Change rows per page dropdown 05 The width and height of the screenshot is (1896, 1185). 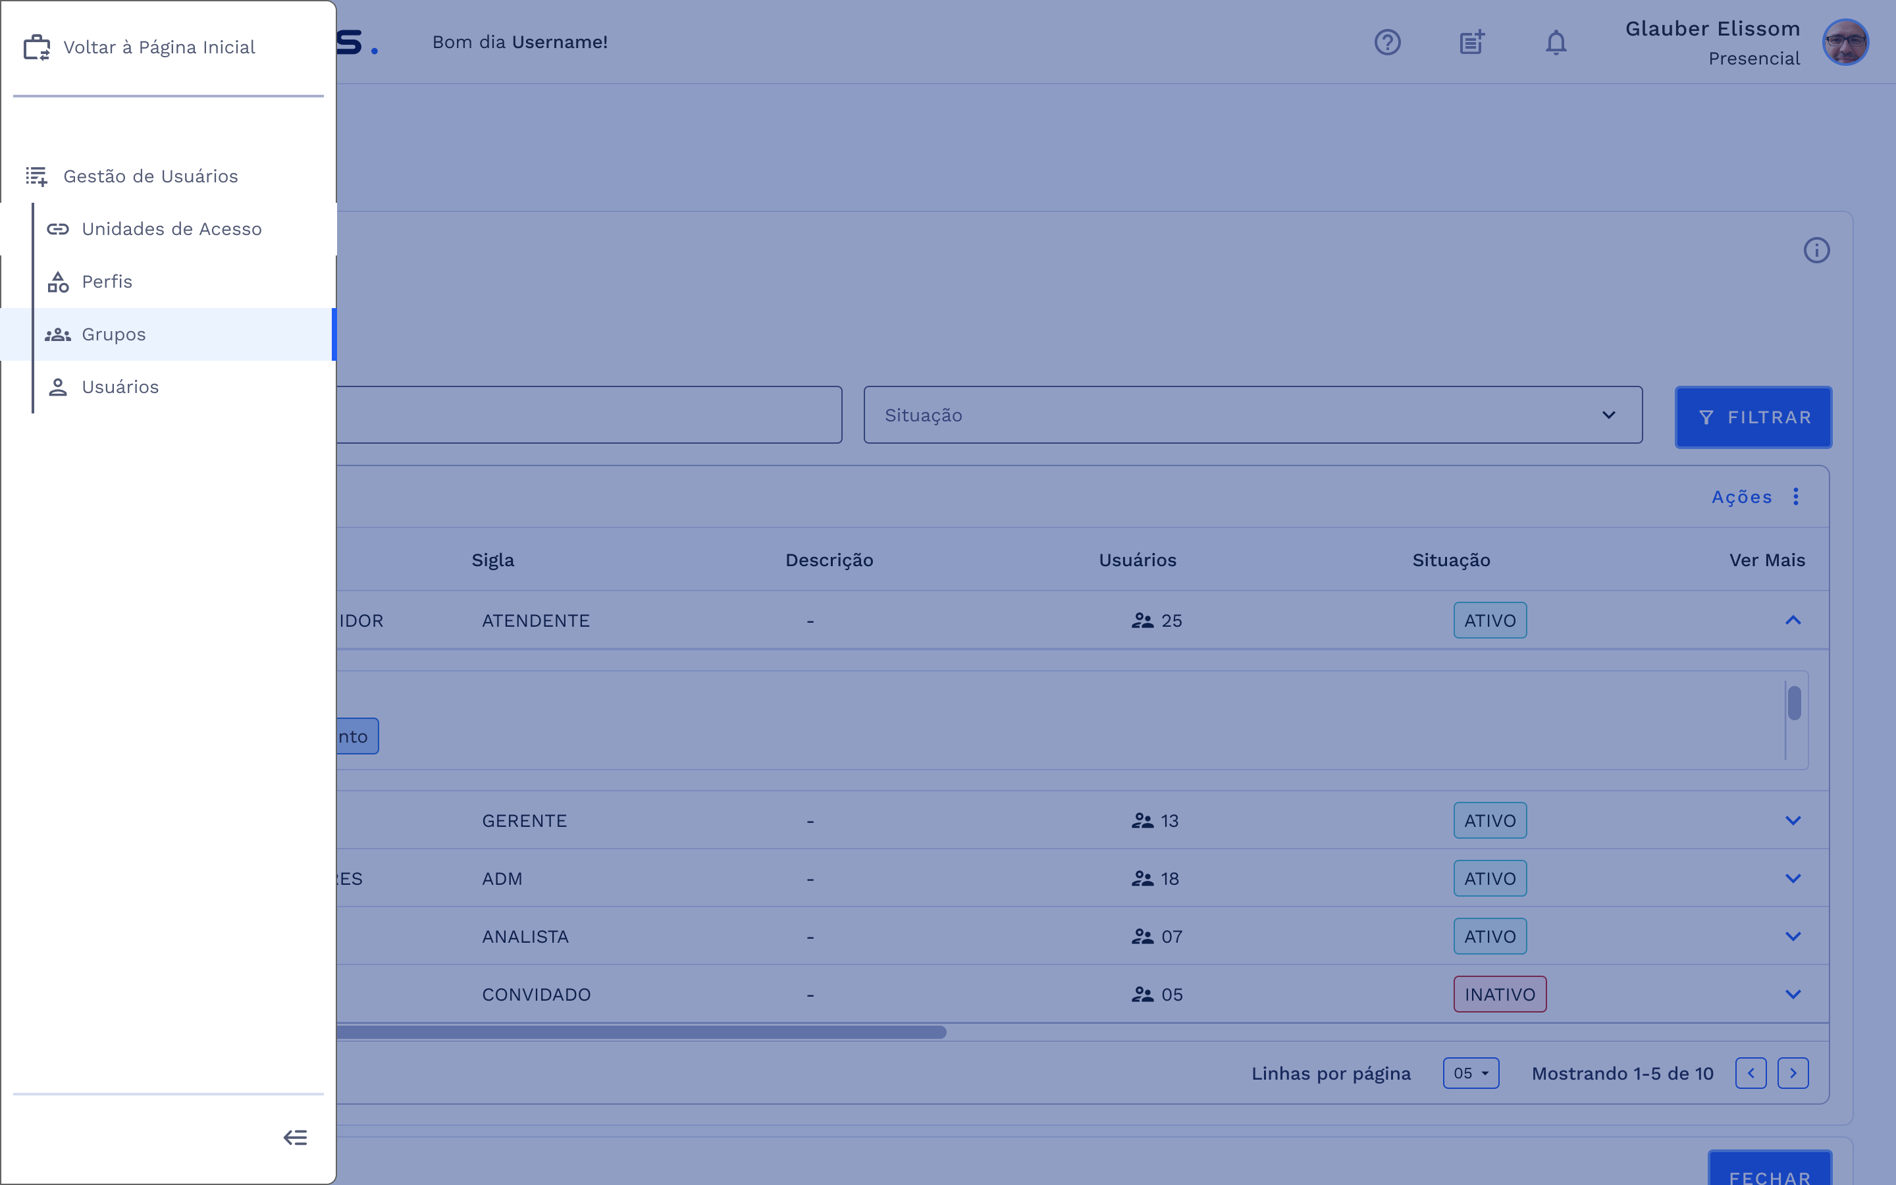tap(1471, 1073)
